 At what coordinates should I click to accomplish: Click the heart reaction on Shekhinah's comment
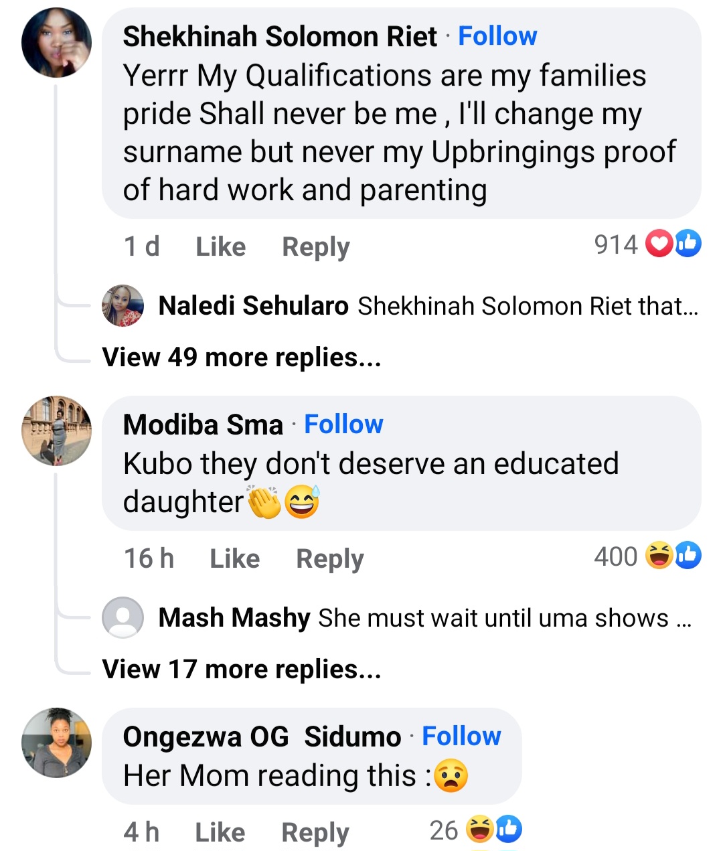pos(659,244)
